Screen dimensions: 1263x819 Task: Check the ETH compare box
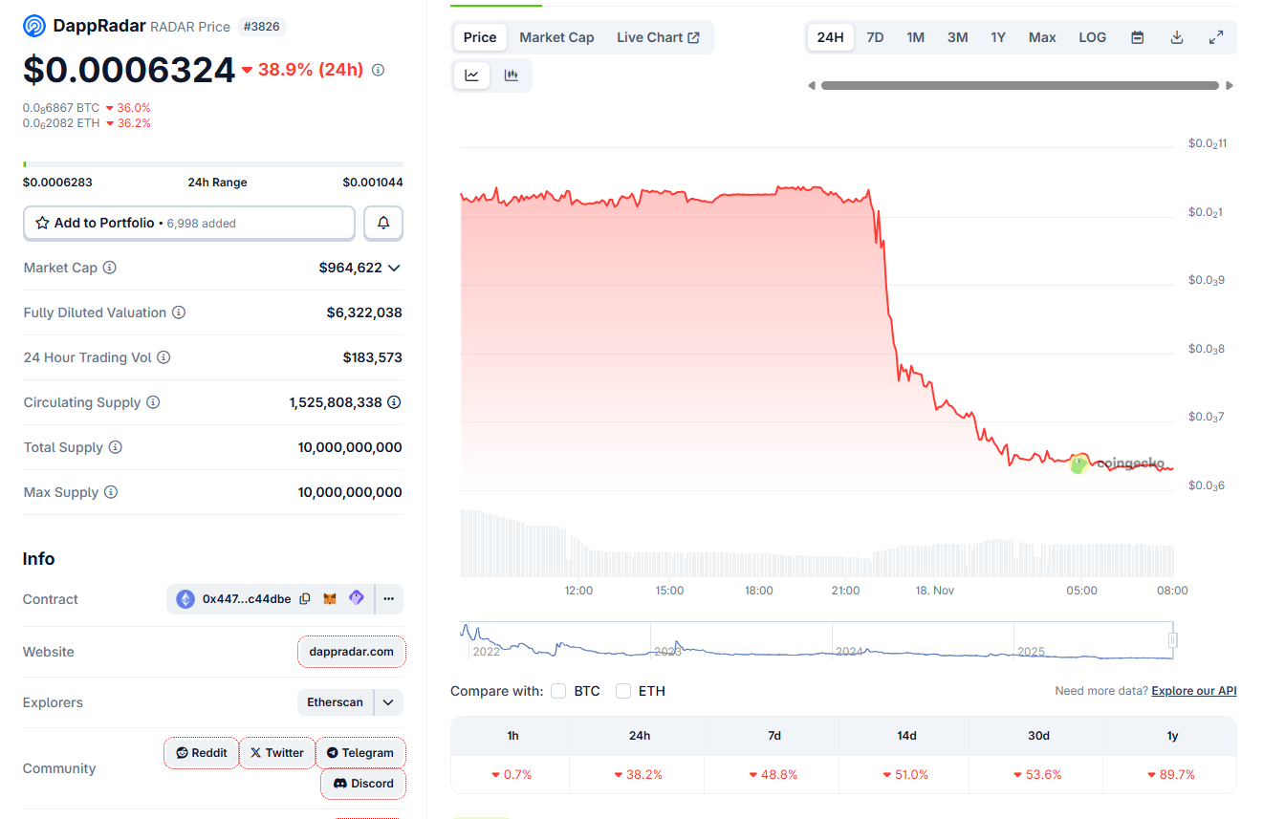623,690
